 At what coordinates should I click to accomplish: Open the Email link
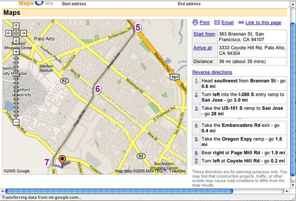pos(228,23)
